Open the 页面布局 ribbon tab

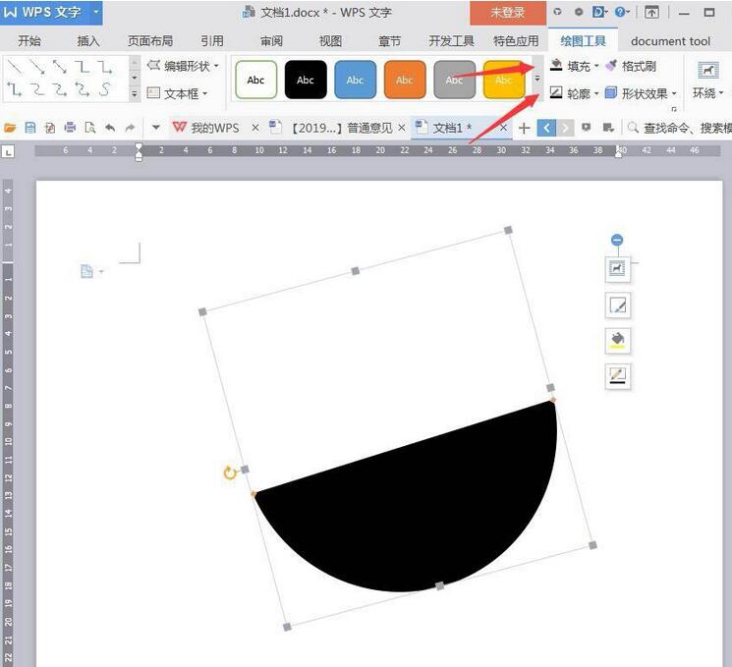pos(150,41)
